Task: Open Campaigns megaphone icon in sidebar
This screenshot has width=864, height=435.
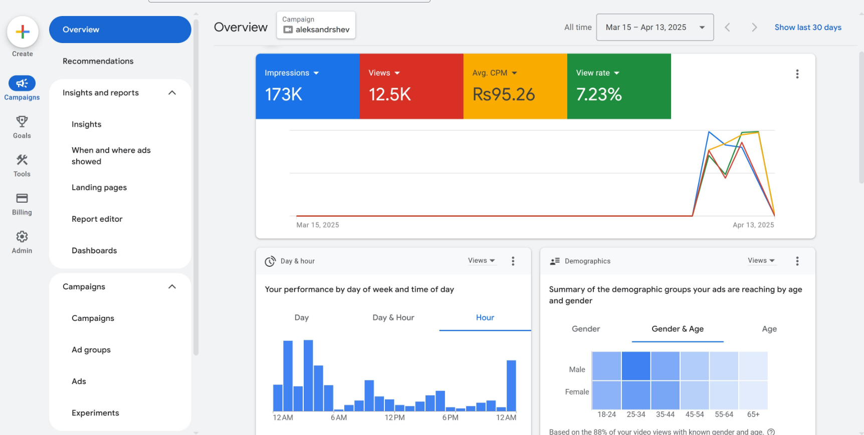Action: coord(22,84)
